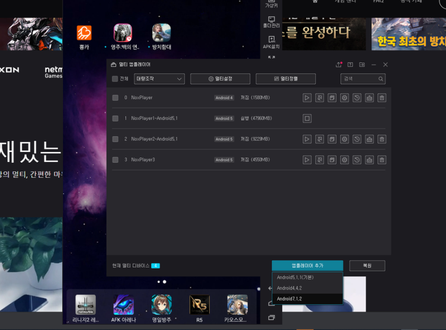Click the netmarble Games logo on webpage
This screenshot has width=446, height=330.
click(x=54, y=72)
